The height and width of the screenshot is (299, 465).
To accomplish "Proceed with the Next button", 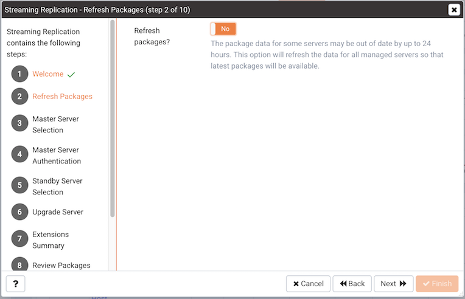I will click(x=393, y=284).
